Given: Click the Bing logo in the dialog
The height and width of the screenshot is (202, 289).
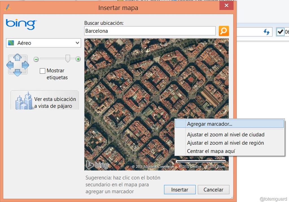Looking at the screenshot, I should (21, 24).
